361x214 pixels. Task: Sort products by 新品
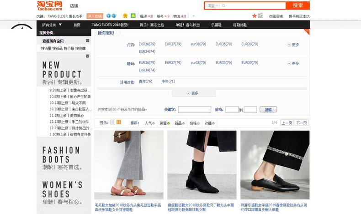pos(180,123)
